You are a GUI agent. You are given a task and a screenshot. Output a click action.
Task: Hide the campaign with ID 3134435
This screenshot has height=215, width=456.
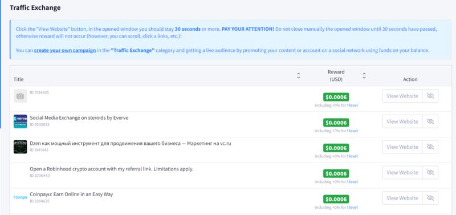[x=430, y=96]
